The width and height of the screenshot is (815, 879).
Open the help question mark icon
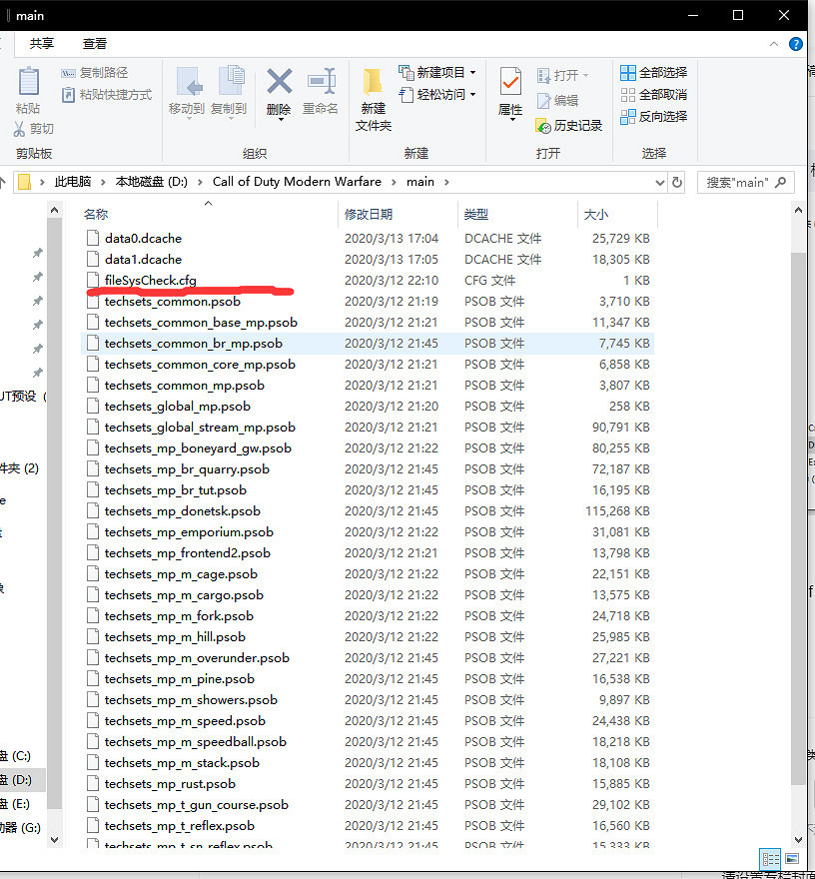(x=796, y=44)
